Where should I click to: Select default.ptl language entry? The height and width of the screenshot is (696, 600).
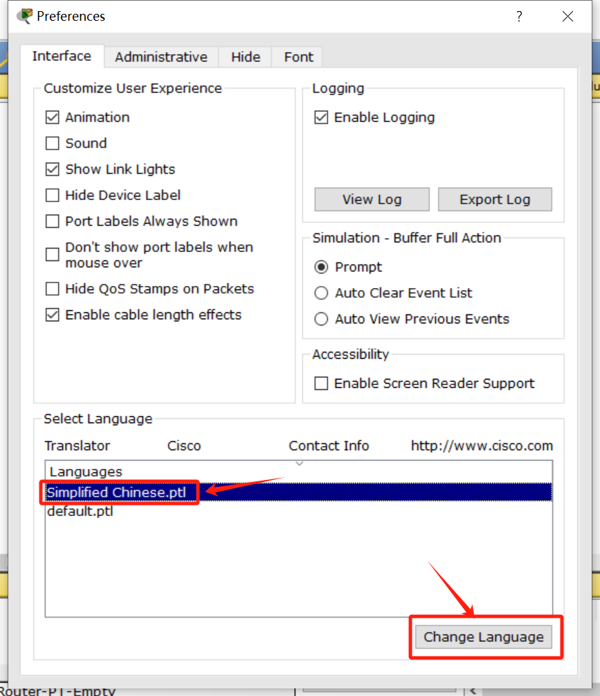click(298, 511)
